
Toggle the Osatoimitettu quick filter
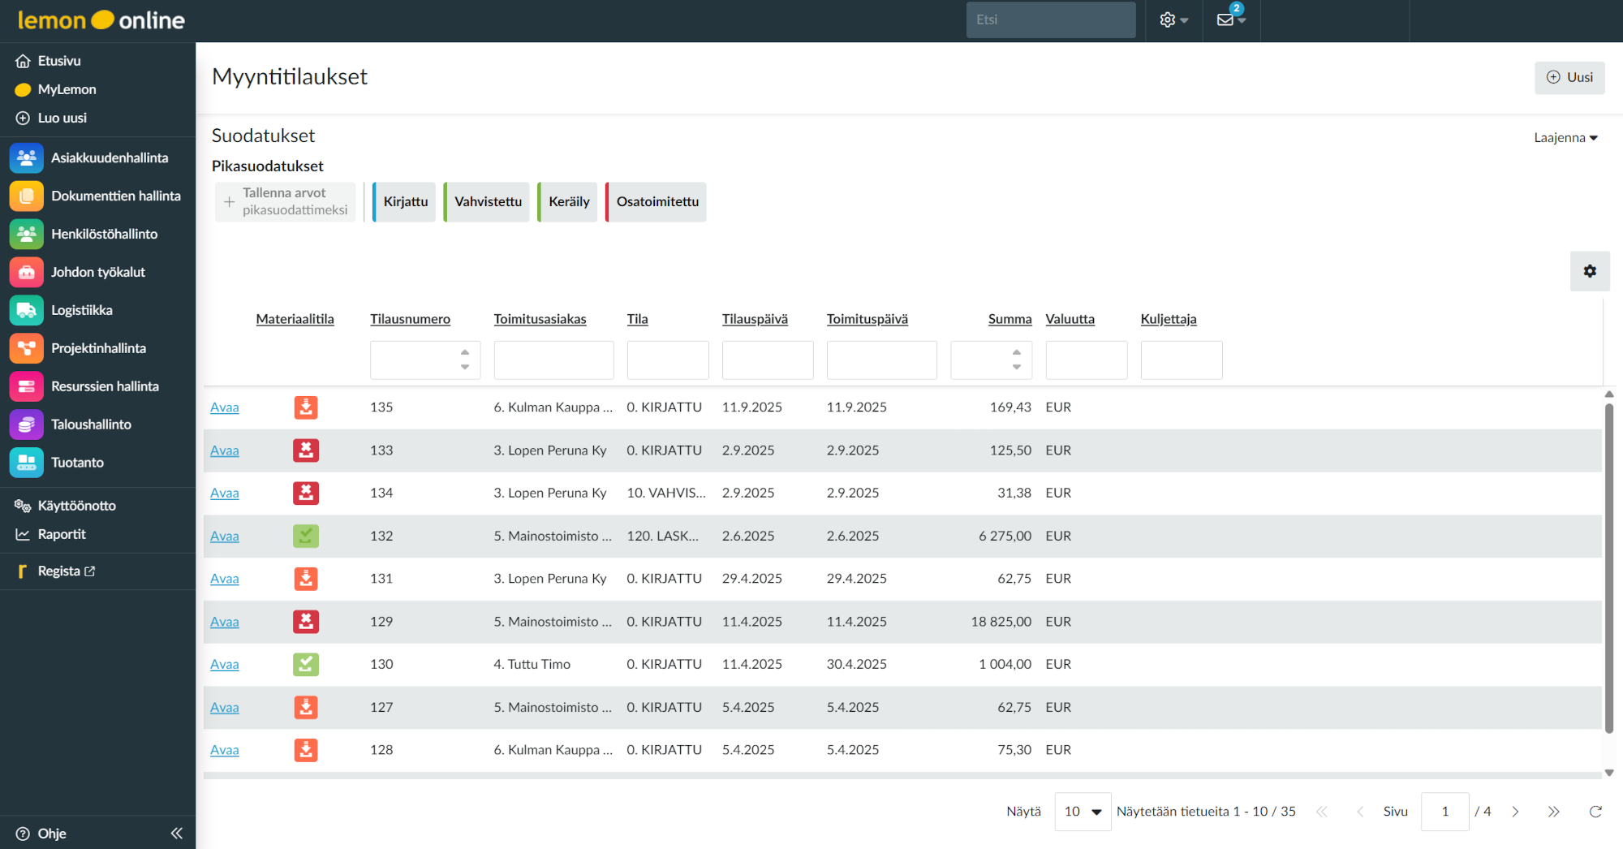point(657,202)
